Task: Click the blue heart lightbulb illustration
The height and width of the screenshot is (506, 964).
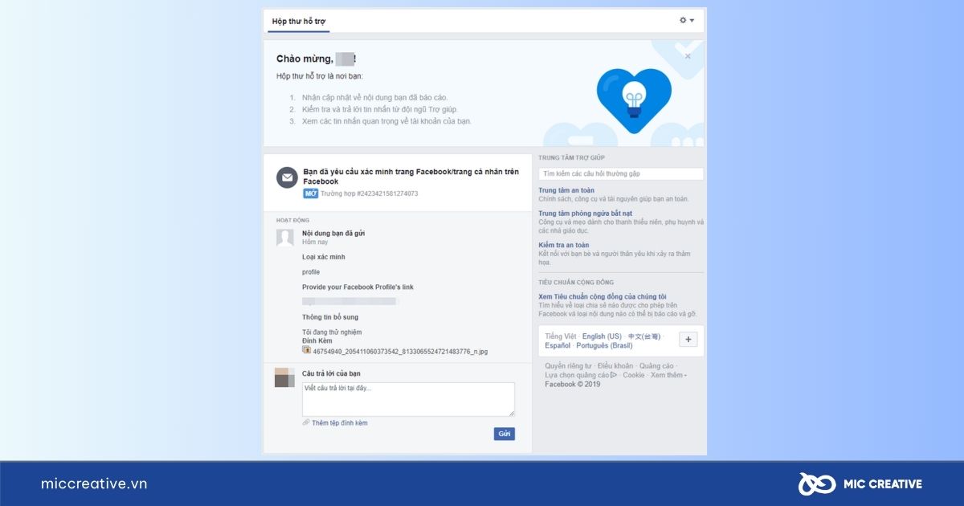Action: coord(634,101)
